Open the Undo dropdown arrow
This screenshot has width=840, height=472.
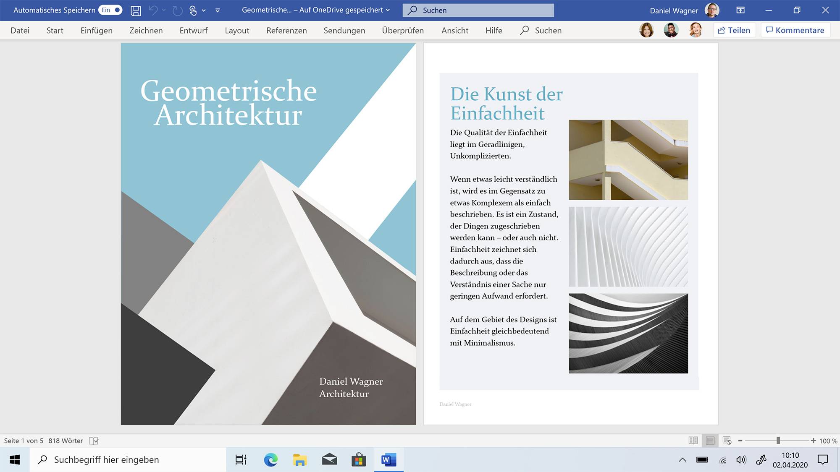(x=163, y=10)
